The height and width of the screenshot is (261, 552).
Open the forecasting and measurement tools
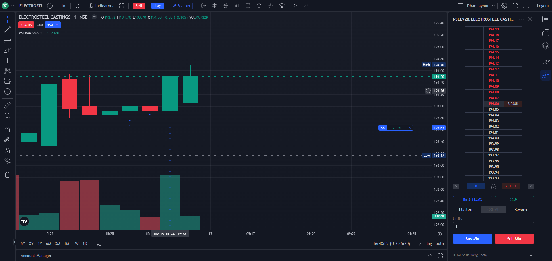point(7,81)
